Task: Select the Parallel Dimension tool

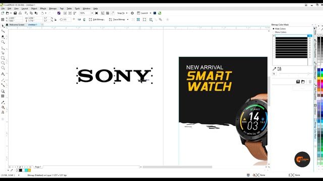Action: coord(3,80)
